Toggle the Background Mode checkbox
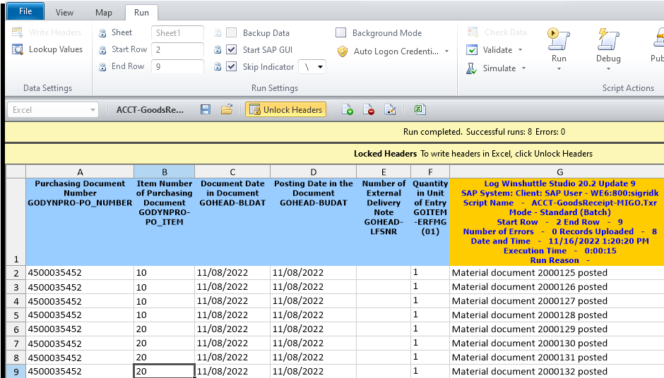 click(341, 33)
